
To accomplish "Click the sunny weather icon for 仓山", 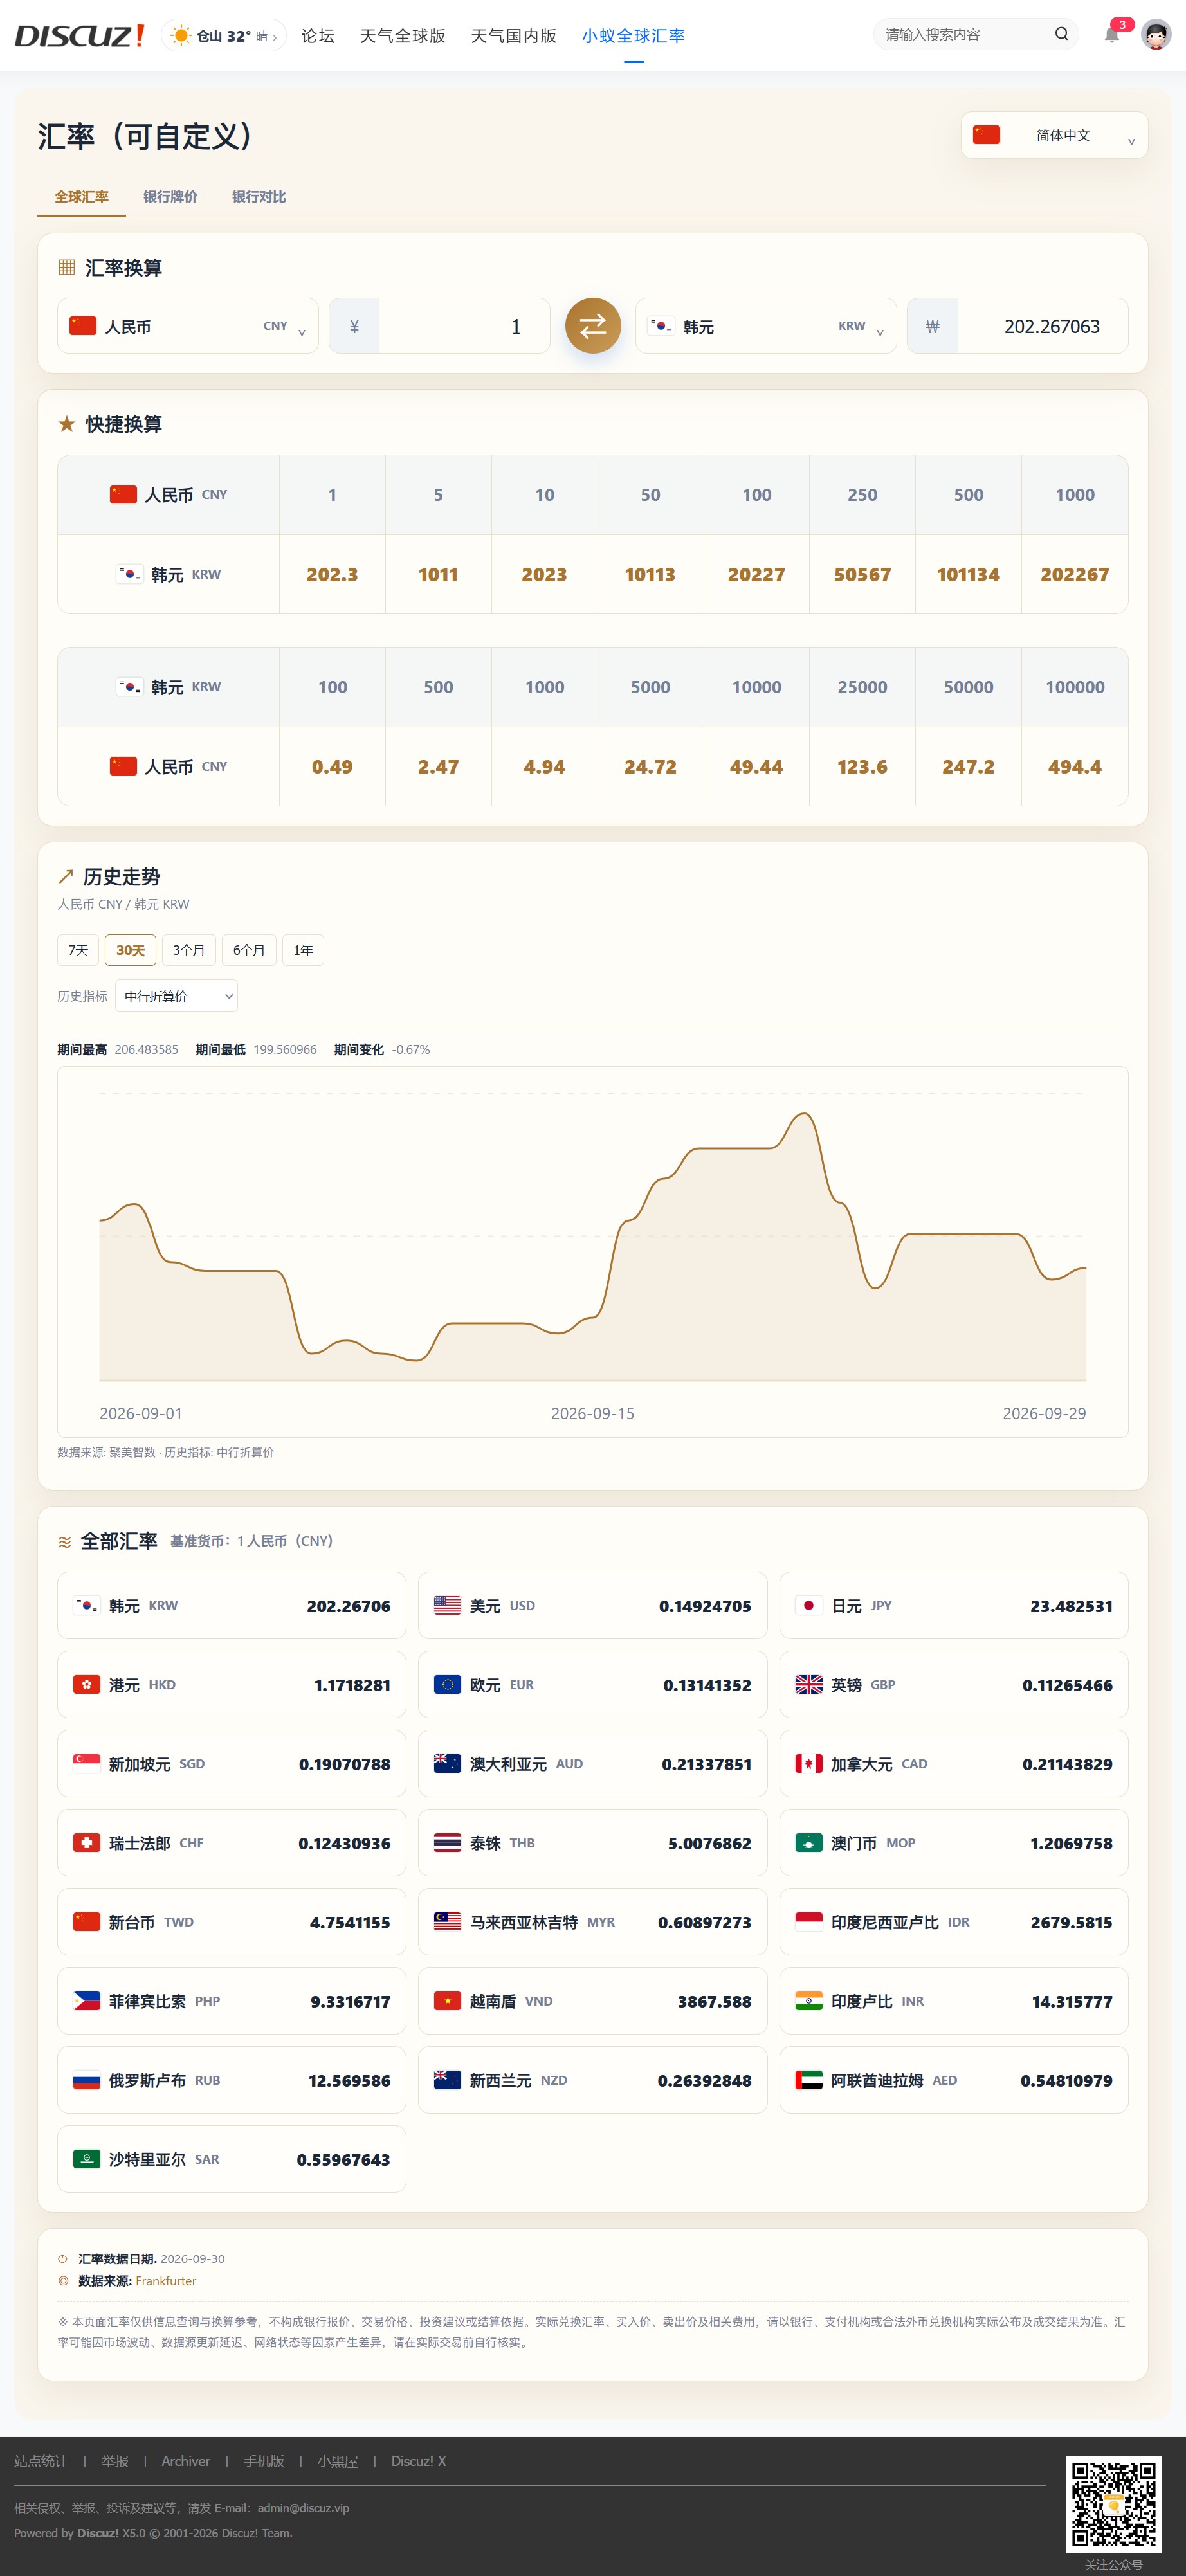I will [x=181, y=36].
